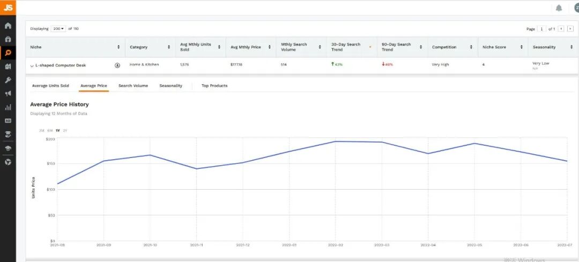Open the AD advertising icon

click(x=8, y=121)
